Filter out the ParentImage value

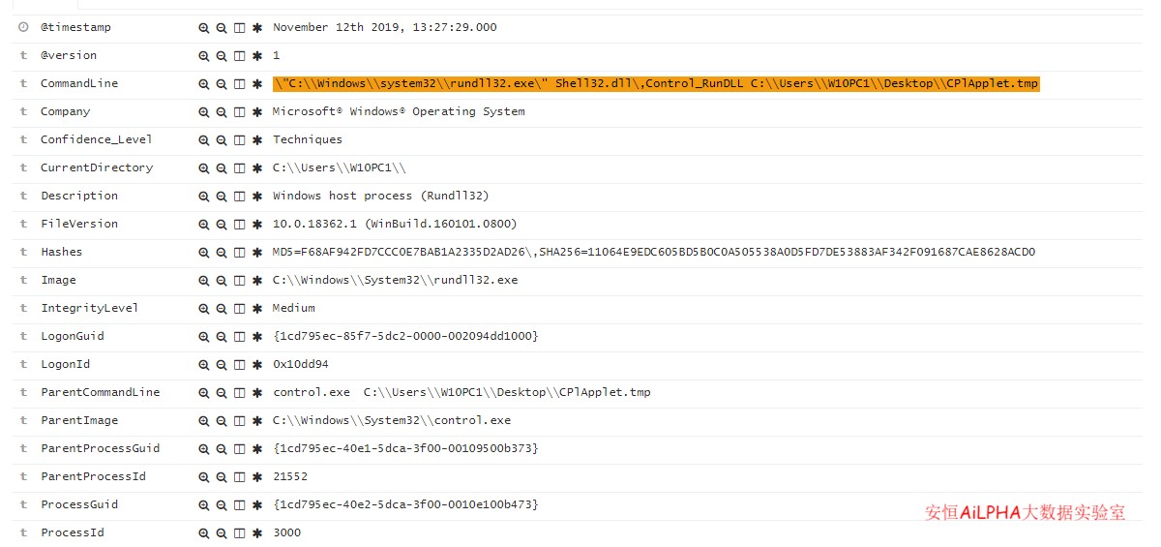coord(222,421)
